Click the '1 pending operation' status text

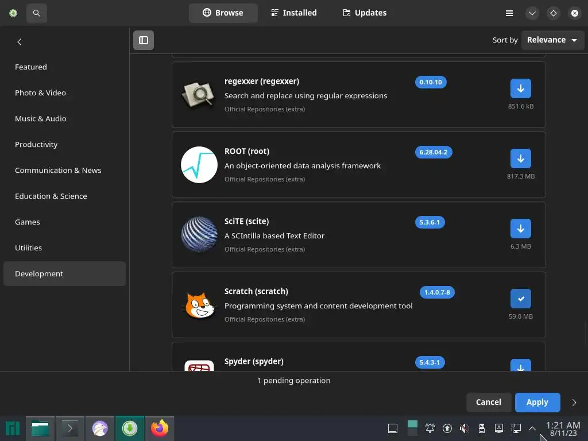(x=293, y=381)
